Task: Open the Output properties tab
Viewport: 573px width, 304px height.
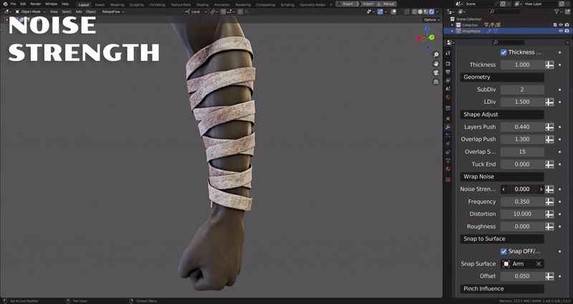Action: pos(448,72)
